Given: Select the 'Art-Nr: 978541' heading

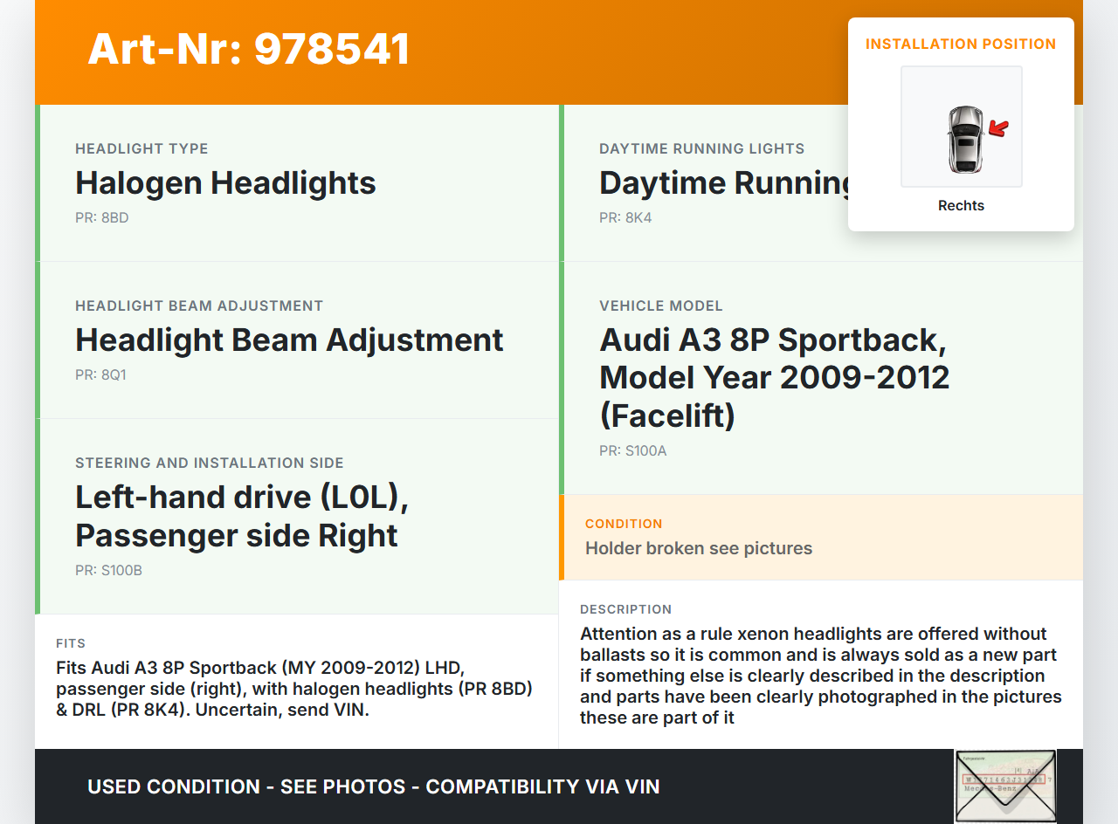Looking at the screenshot, I should 249,49.
